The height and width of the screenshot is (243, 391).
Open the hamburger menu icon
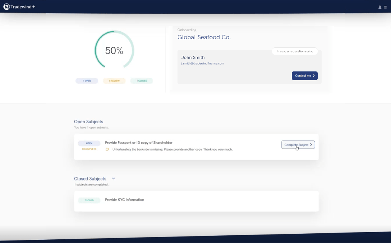coord(385,7)
